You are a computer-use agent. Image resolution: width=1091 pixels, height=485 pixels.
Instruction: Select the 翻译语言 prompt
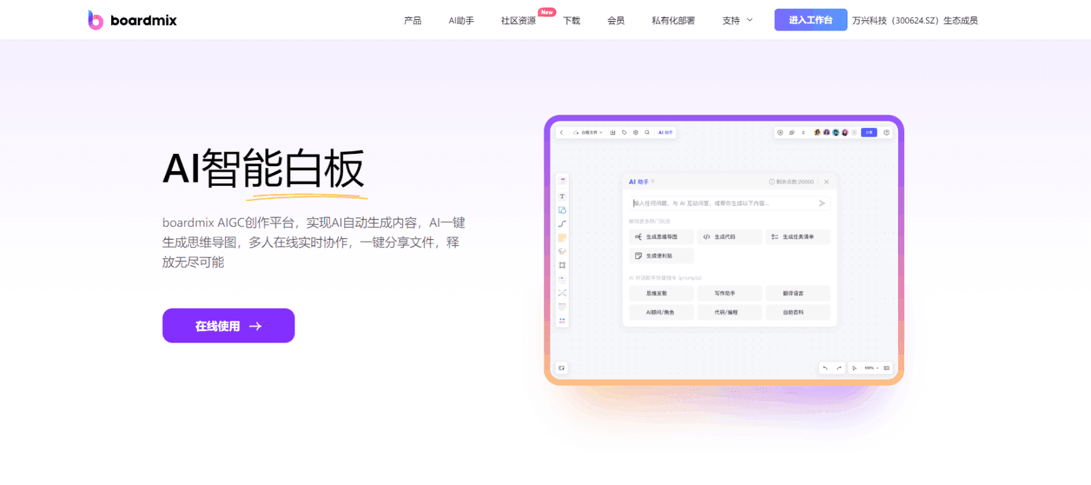[798, 294]
